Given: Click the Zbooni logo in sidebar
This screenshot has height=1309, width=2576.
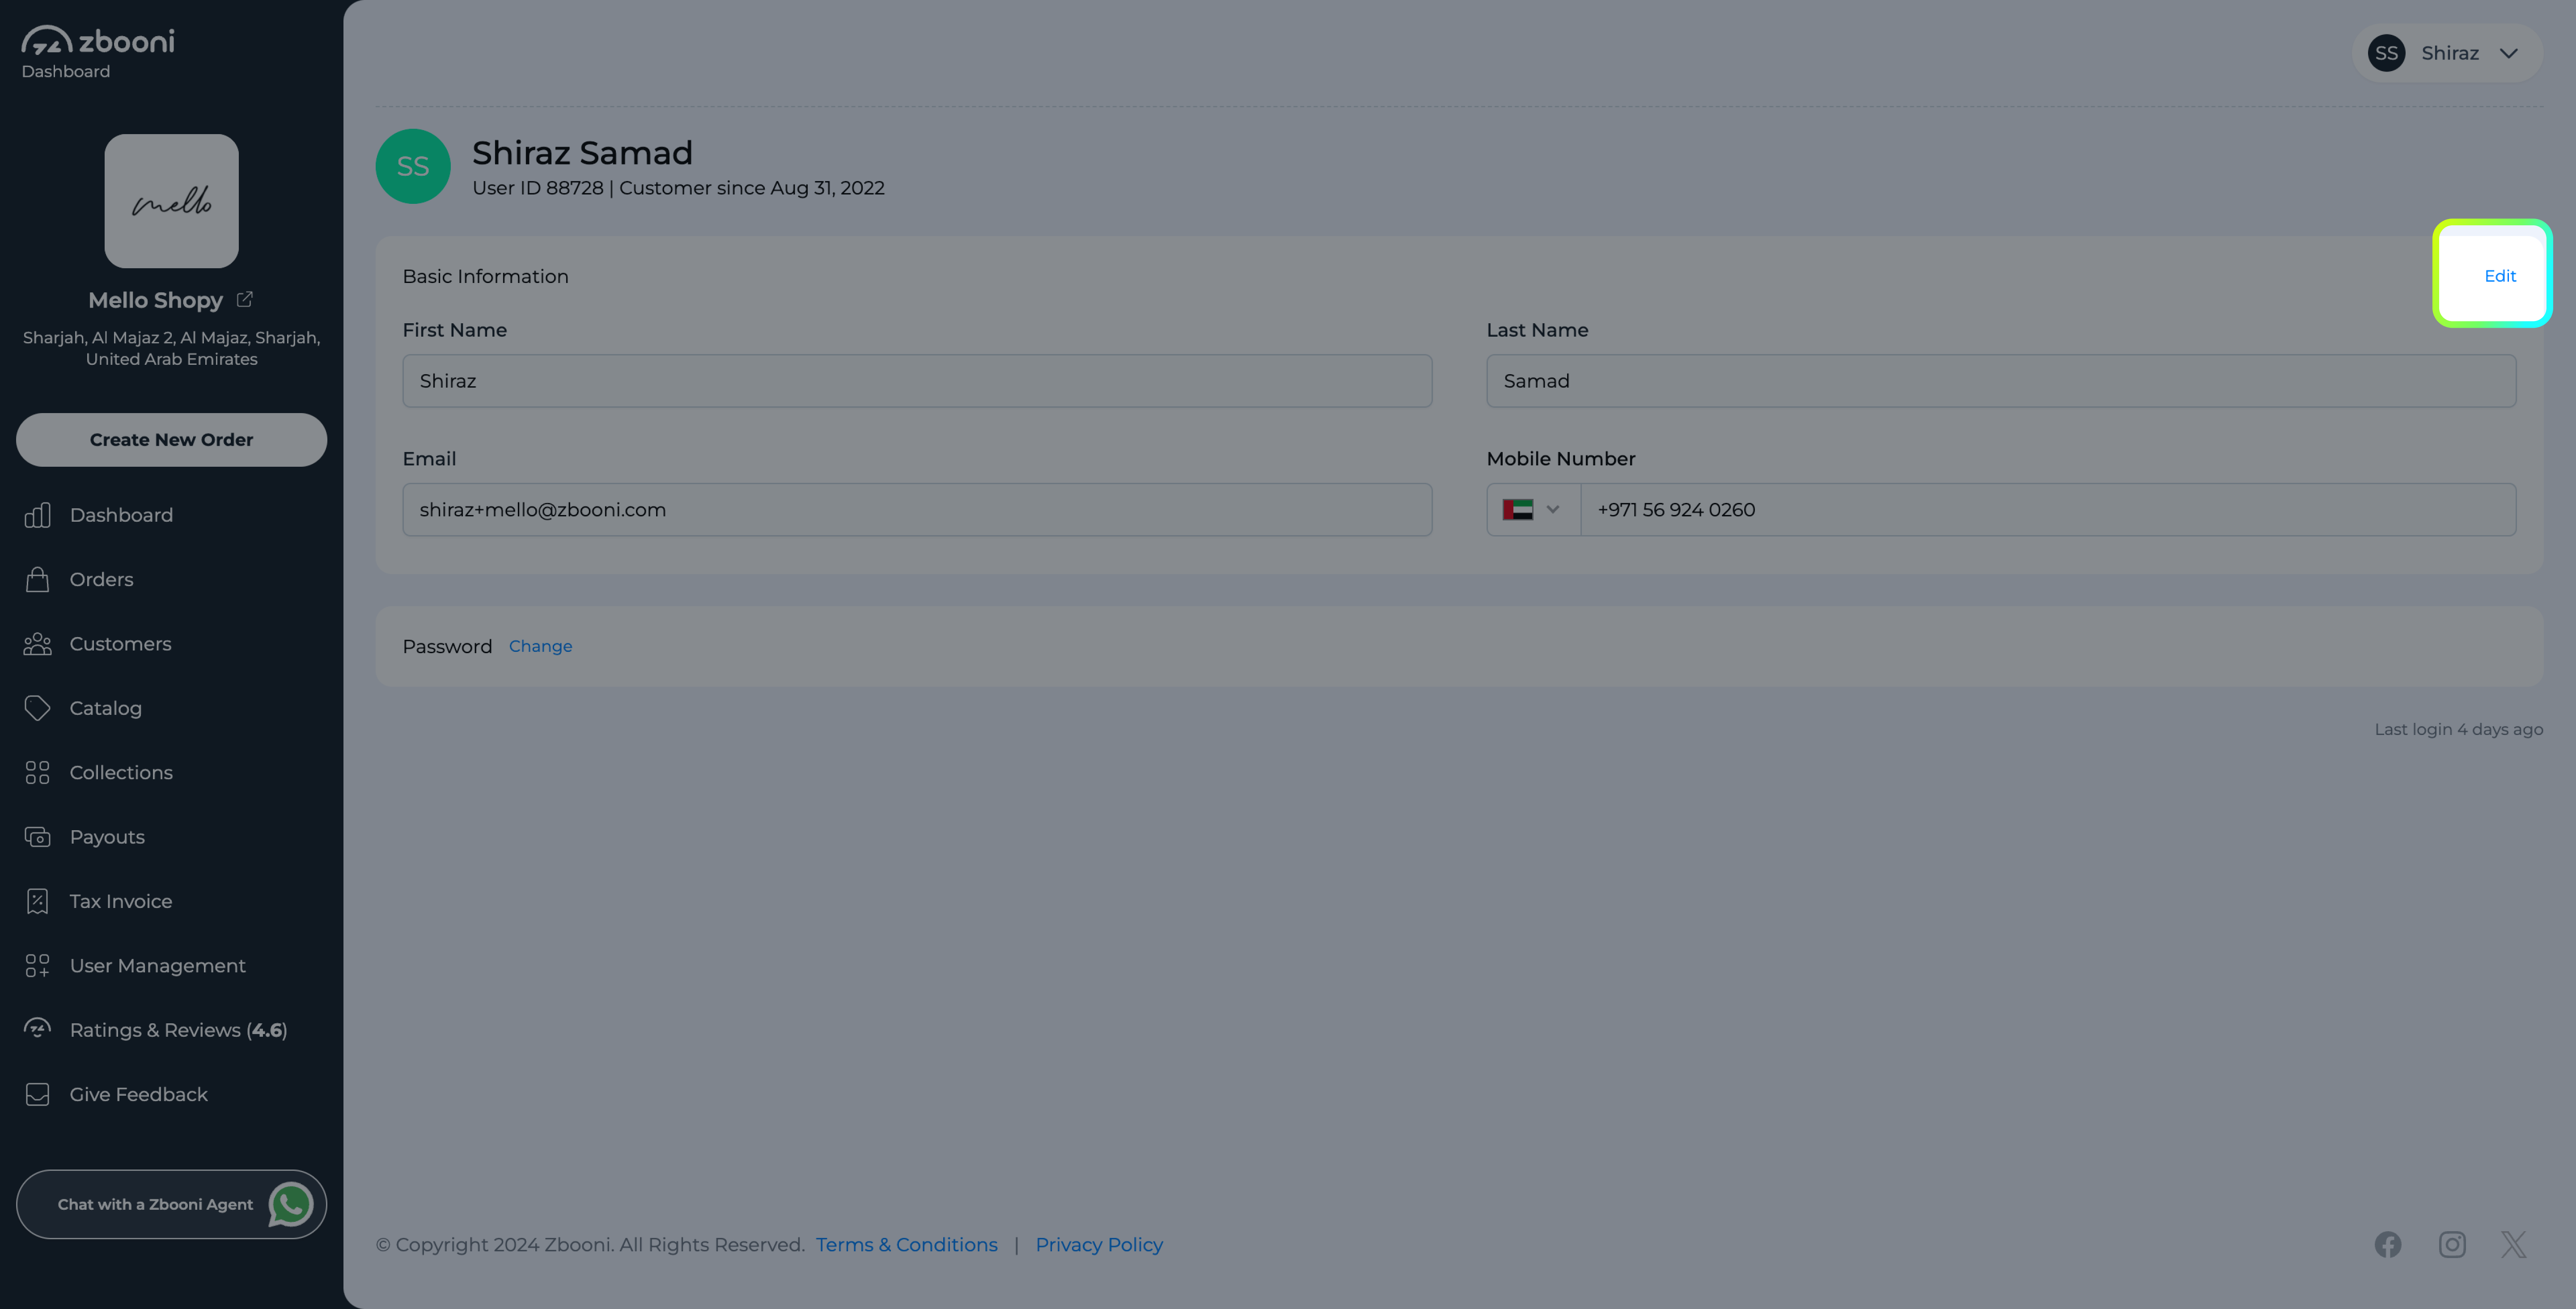Looking at the screenshot, I should click(x=98, y=41).
